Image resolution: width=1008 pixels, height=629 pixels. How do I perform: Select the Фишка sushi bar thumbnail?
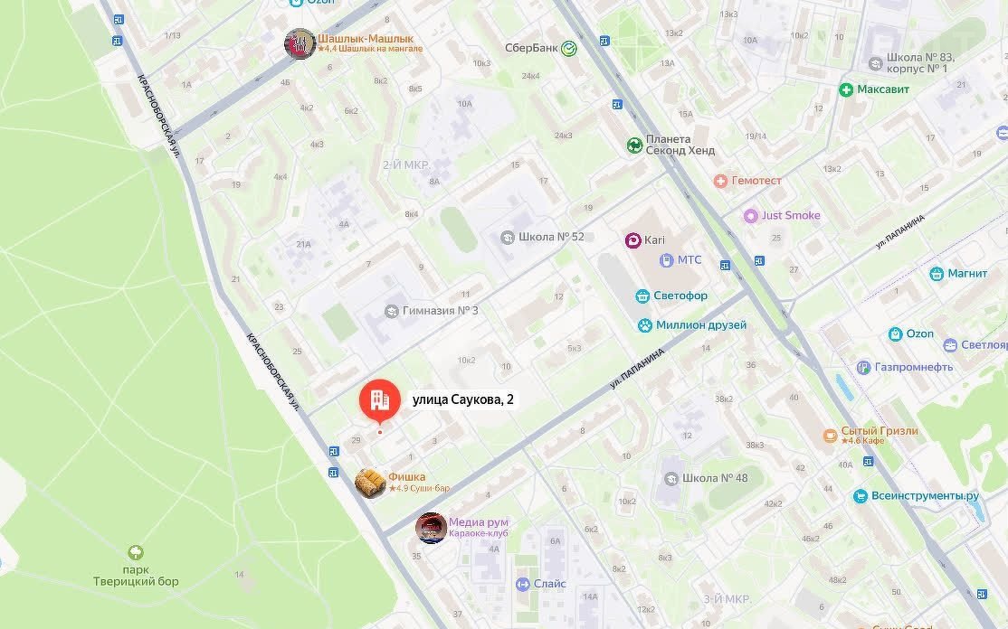(370, 483)
